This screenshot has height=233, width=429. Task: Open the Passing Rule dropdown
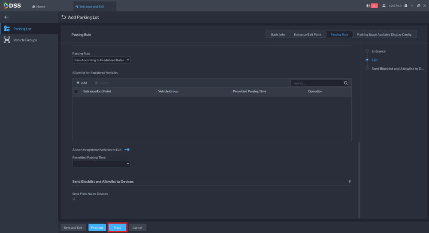pyautogui.click(x=101, y=61)
